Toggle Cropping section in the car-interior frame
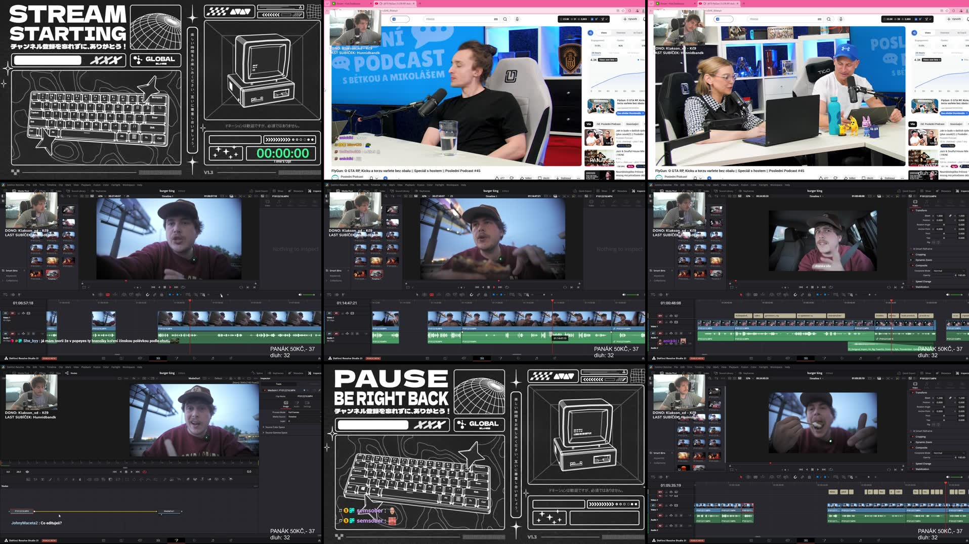The width and height of the screenshot is (969, 544). (x=913, y=255)
